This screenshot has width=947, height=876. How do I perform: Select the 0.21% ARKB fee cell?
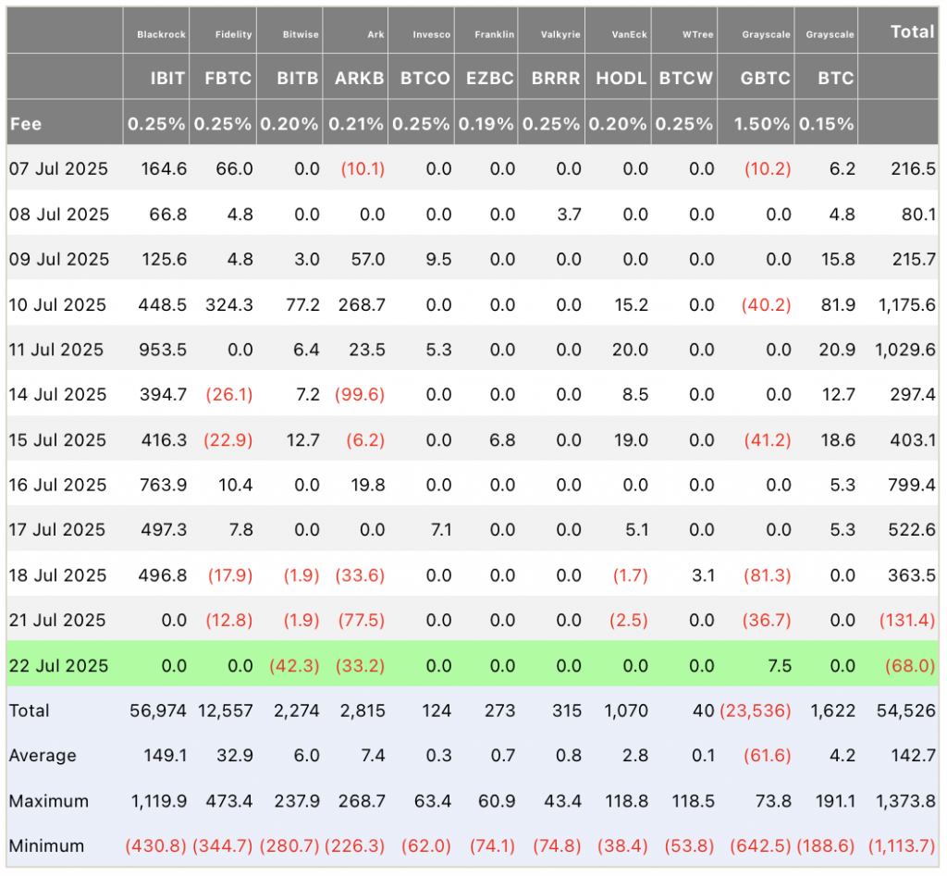coord(356,124)
